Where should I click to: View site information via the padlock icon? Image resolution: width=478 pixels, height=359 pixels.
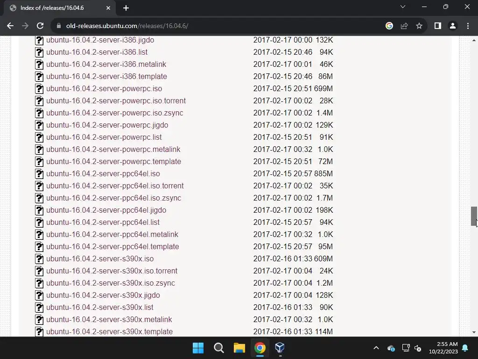click(59, 26)
